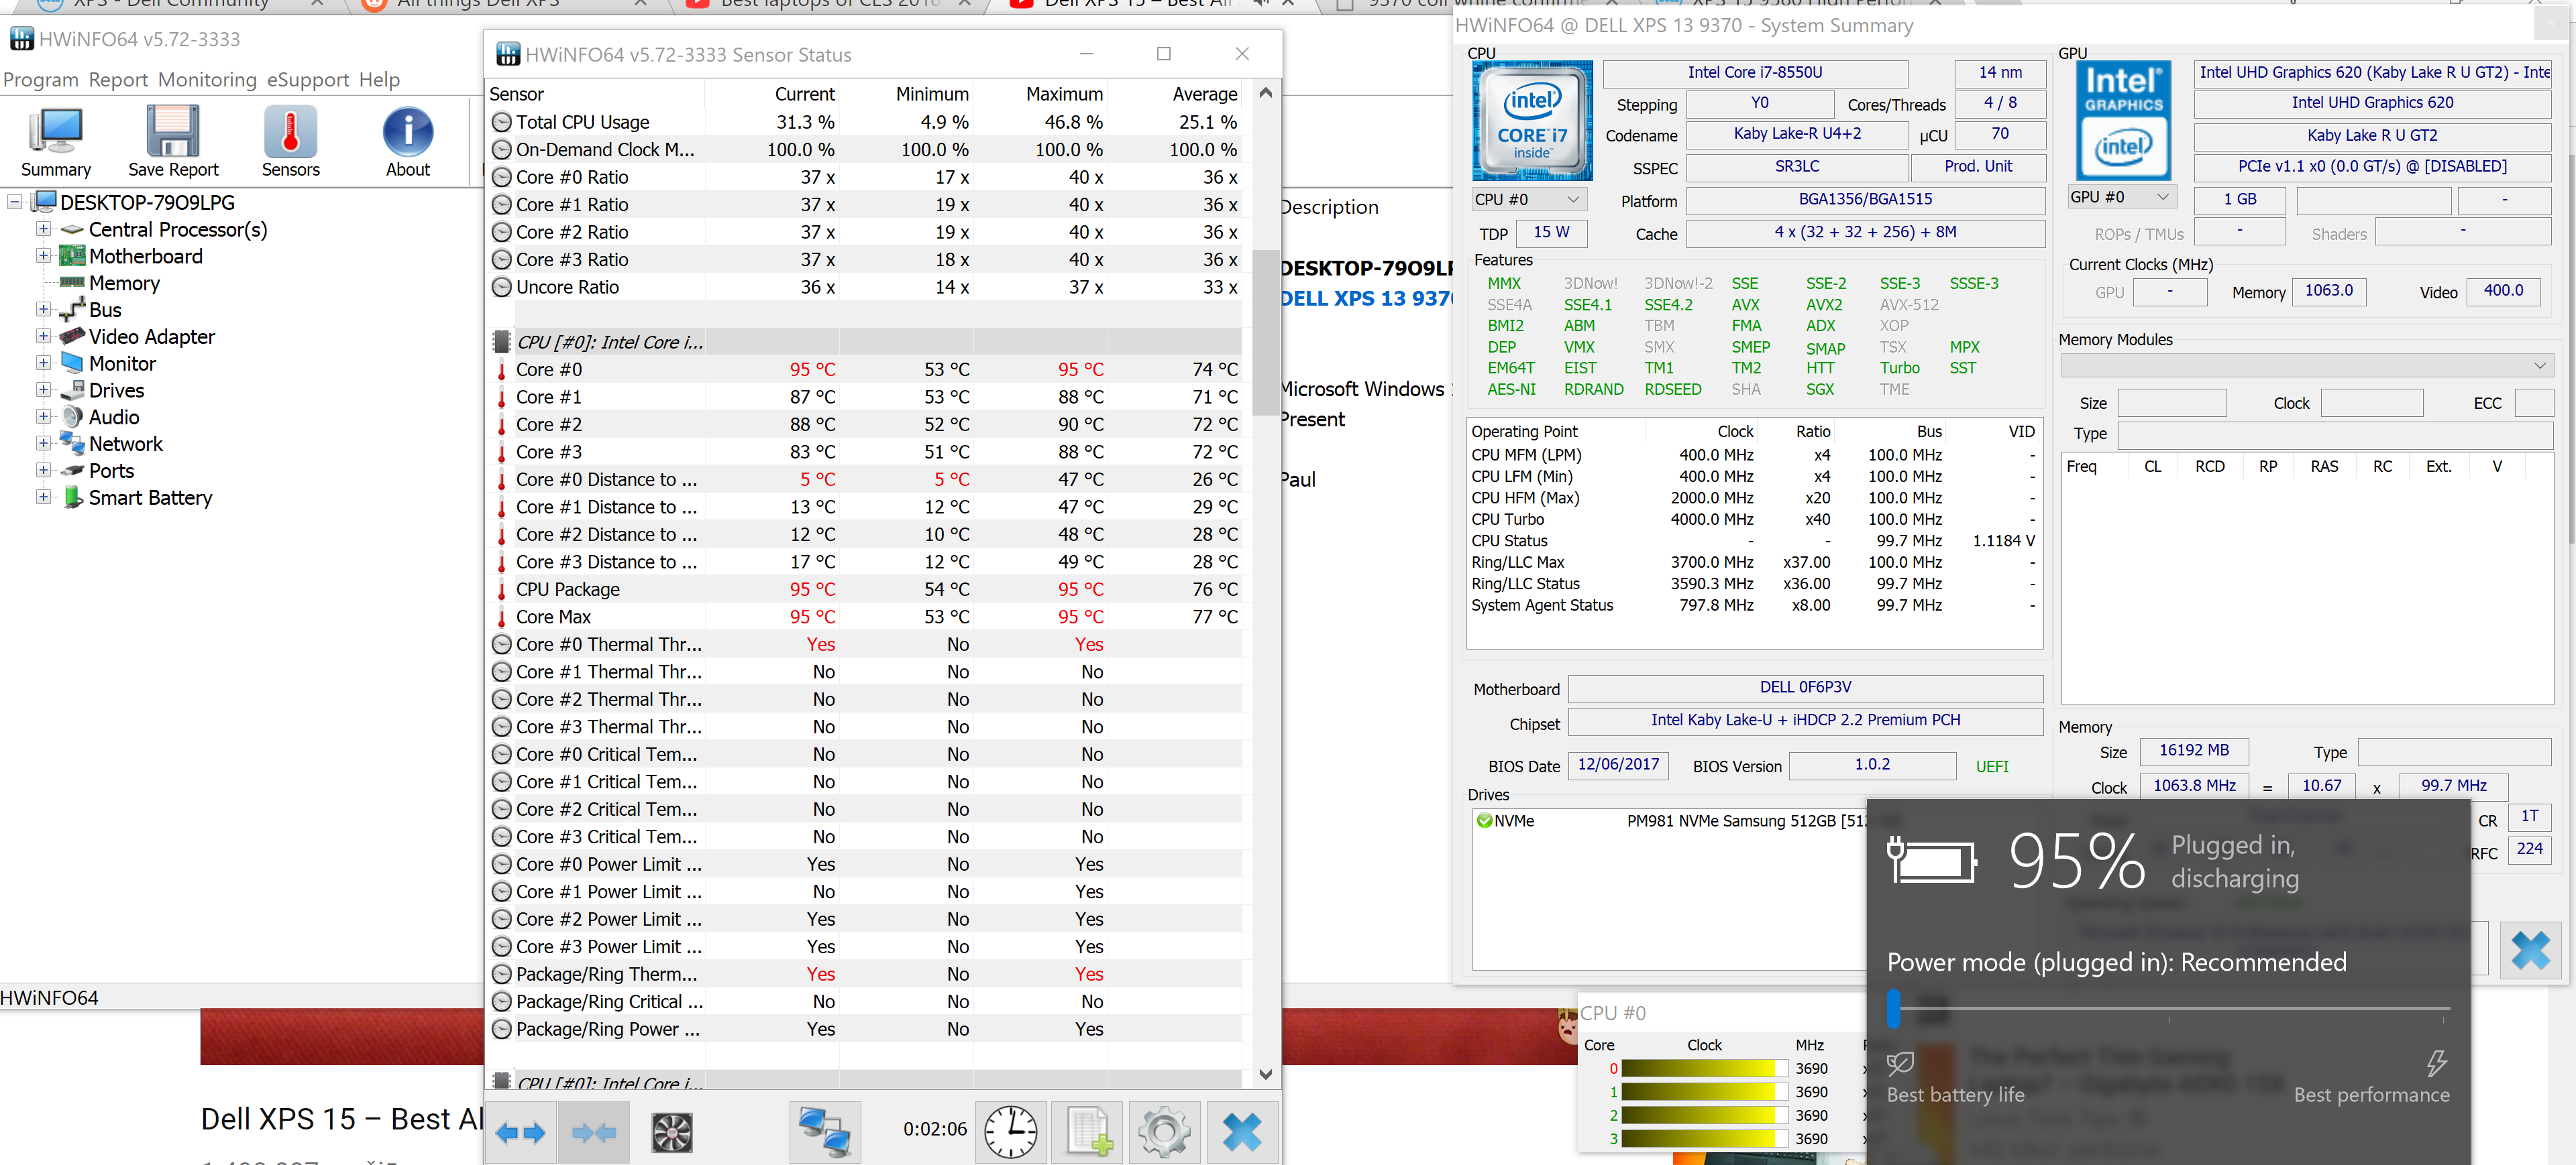Open sensor settings gear icon
This screenshot has width=2576, height=1165.
(1164, 1132)
